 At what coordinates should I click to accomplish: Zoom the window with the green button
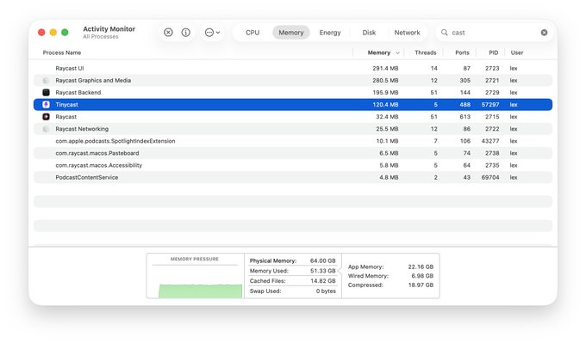coord(65,33)
